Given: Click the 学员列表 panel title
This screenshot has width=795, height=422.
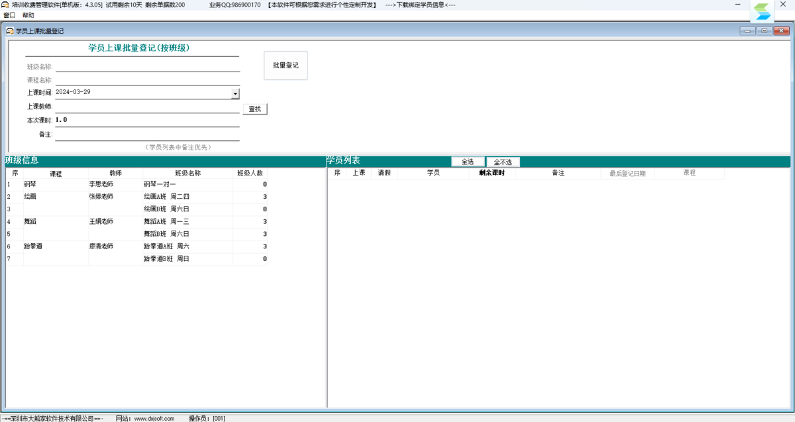Looking at the screenshot, I should [343, 160].
